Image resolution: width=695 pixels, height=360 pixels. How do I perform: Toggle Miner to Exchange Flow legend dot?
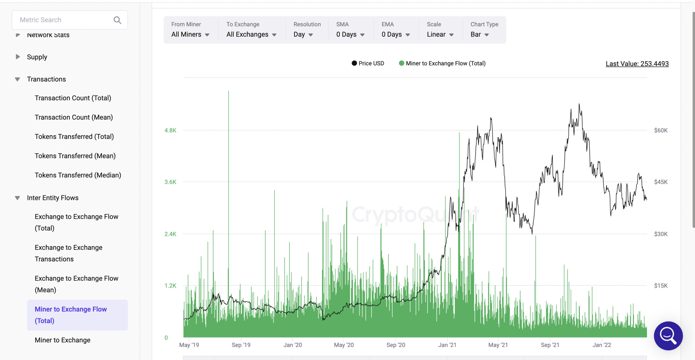[x=401, y=63]
